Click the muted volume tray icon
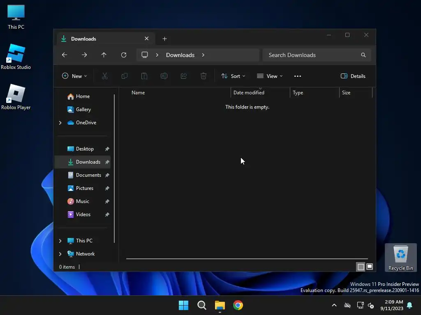The width and height of the screenshot is (421, 315). tap(371, 305)
